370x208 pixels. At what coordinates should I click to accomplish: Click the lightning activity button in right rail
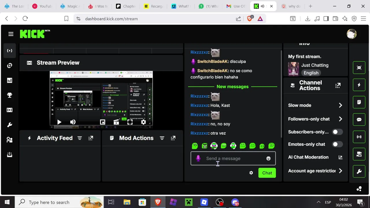tap(359, 85)
